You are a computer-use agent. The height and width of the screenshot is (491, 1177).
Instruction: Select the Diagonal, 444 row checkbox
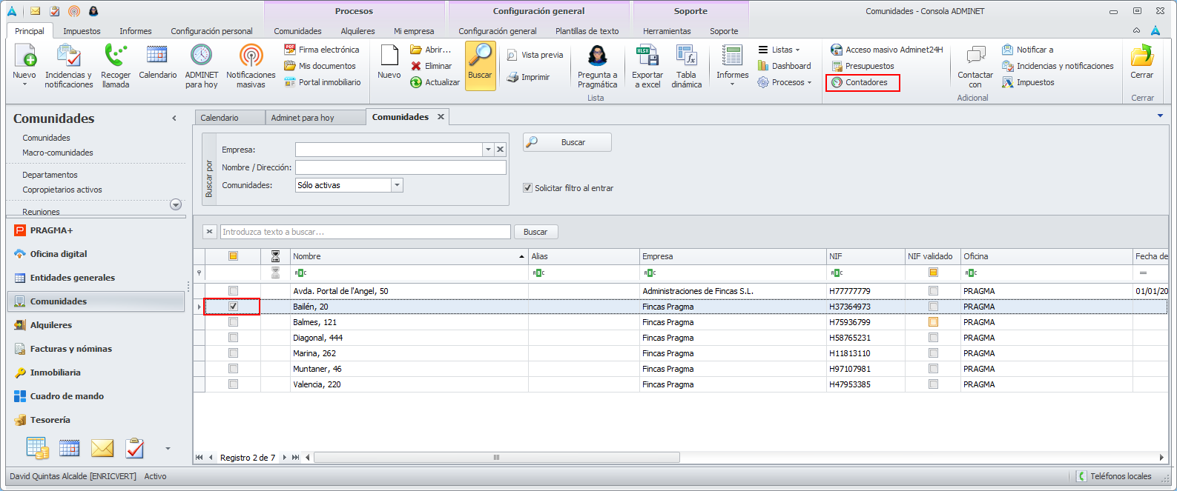pos(233,338)
